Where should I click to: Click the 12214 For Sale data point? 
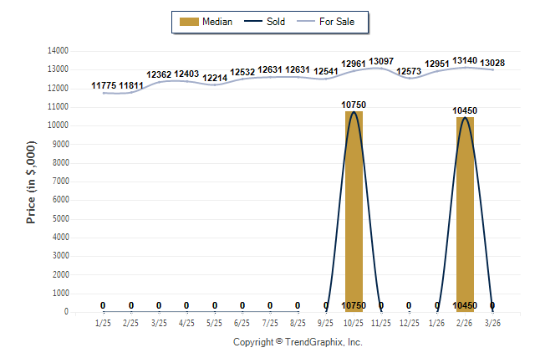coord(215,84)
